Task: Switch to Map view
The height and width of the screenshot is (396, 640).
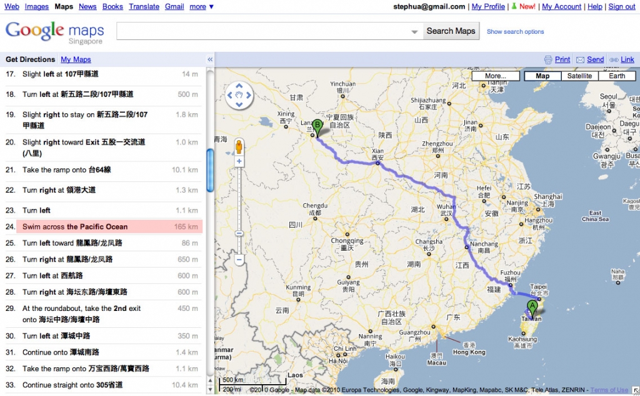Action: point(542,76)
